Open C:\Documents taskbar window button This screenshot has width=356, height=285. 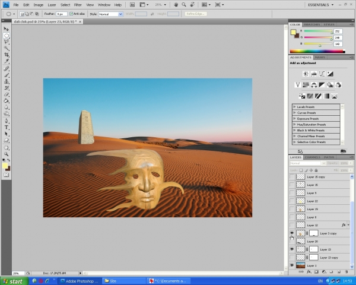(169, 281)
